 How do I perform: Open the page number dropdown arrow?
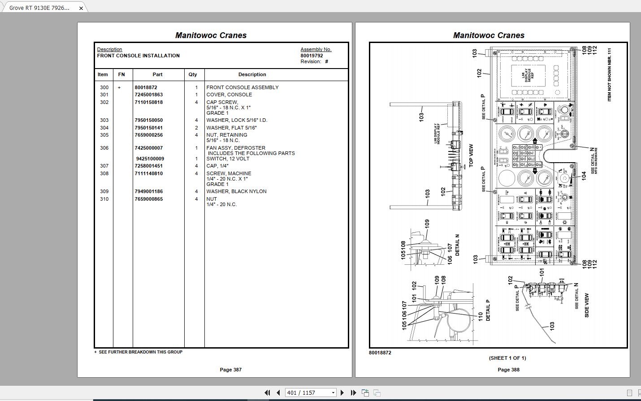coord(333,393)
